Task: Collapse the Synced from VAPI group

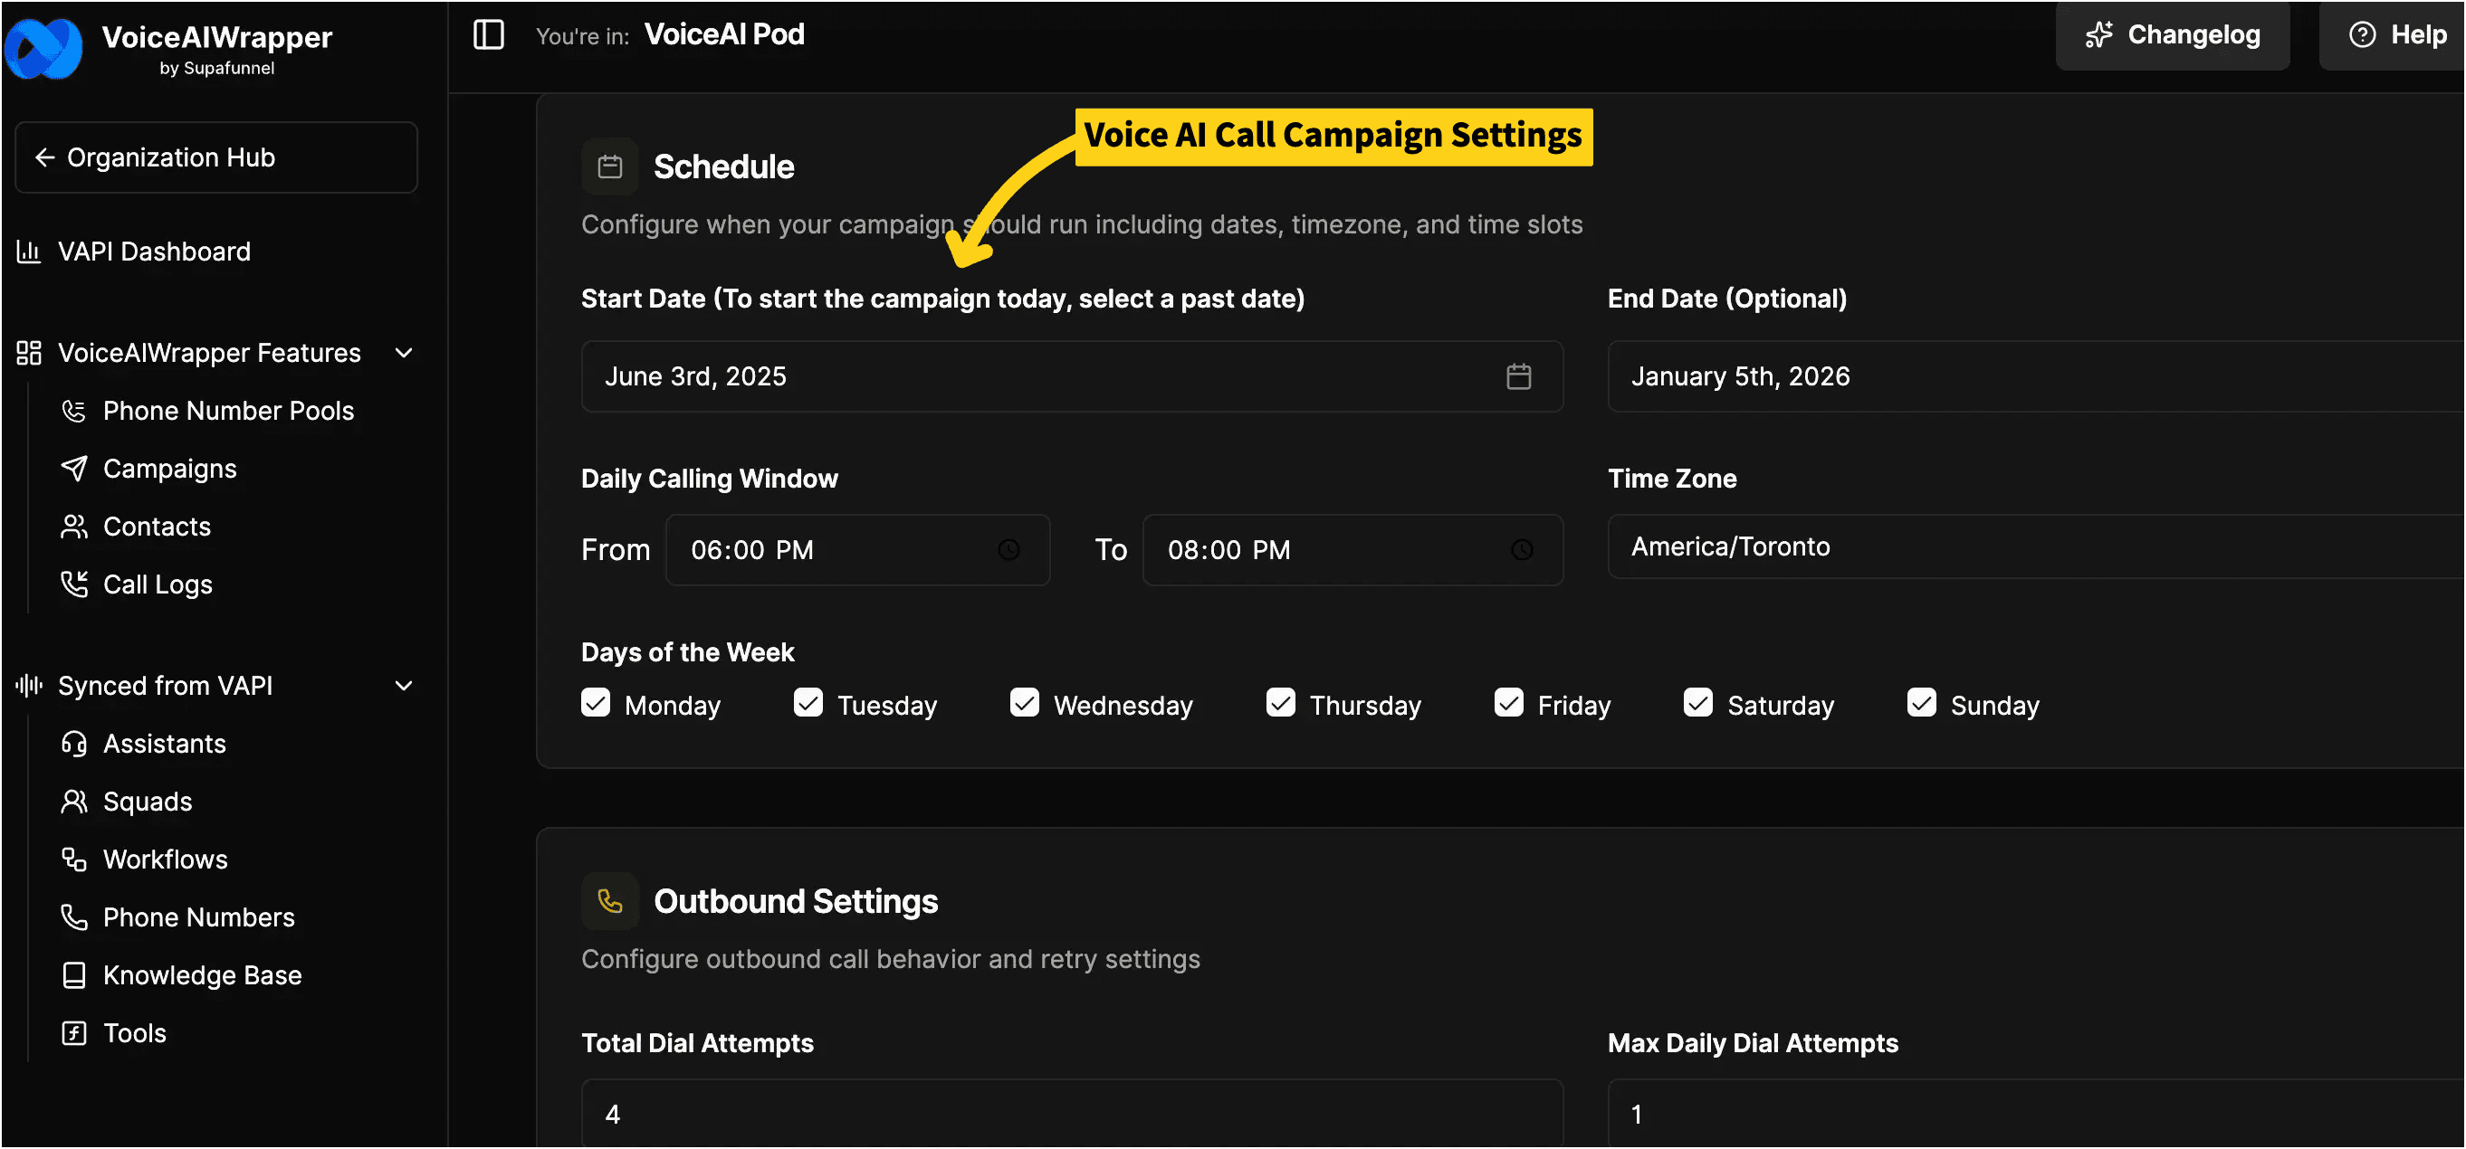Action: click(x=403, y=685)
